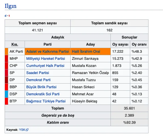Open the Büyük Birlik Partisi link

tap(41, 87)
